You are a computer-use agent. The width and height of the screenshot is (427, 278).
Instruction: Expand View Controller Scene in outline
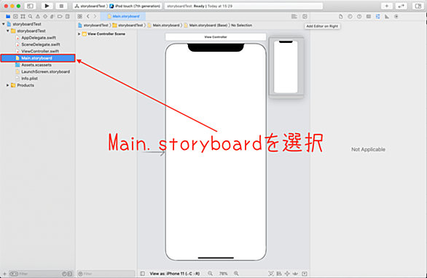point(79,34)
